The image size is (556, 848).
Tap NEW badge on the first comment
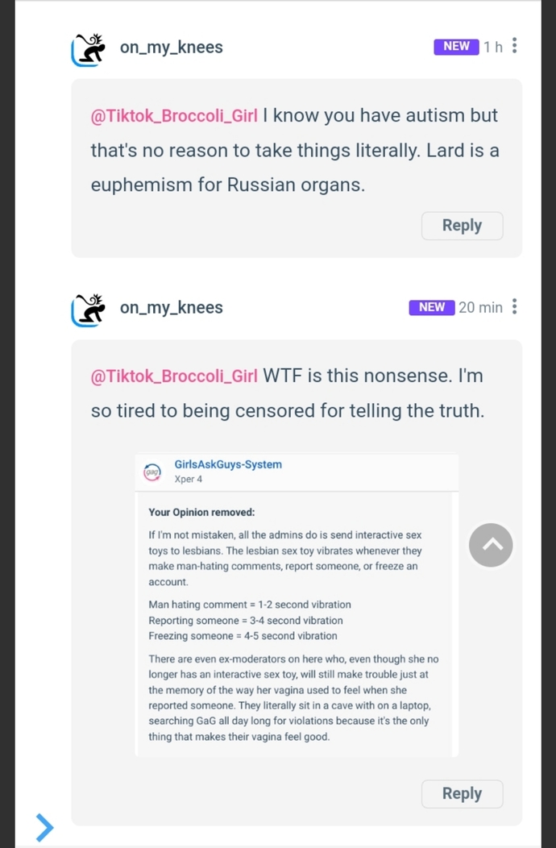click(x=456, y=47)
